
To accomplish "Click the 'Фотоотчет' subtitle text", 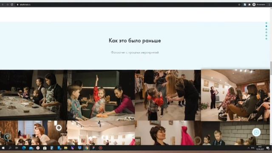I will pyautogui.click(x=135, y=52).
